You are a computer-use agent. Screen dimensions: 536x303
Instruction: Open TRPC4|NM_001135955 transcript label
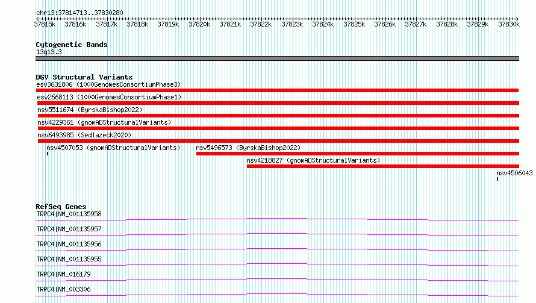tap(69, 259)
